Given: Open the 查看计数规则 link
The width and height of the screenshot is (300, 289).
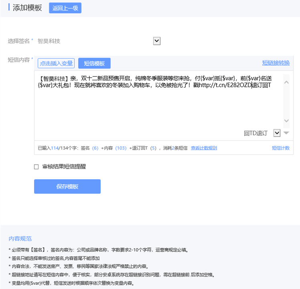Looking at the screenshot, I should coord(204,148).
